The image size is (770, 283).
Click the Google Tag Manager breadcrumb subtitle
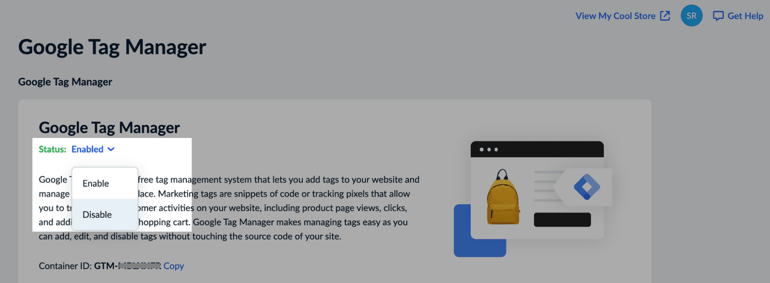click(x=65, y=82)
